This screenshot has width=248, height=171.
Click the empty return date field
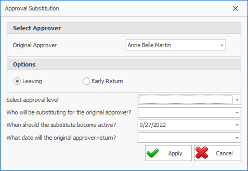pyautogui.click(x=185, y=138)
